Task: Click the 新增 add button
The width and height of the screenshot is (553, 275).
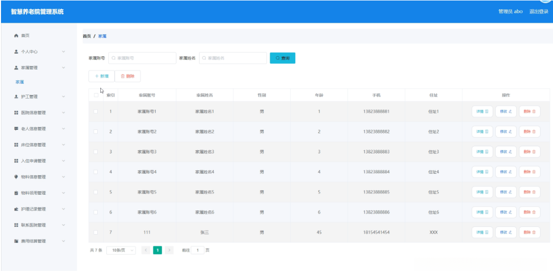Action: pos(102,76)
